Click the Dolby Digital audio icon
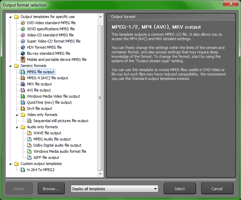241x200 pixels. point(29,145)
